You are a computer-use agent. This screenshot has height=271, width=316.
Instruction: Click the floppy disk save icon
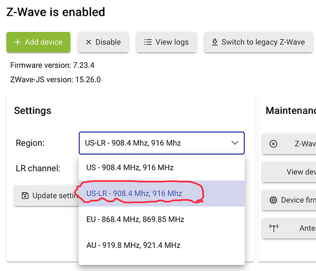[25, 196]
